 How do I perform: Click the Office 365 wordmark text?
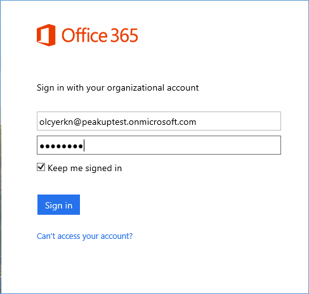[x=100, y=35]
